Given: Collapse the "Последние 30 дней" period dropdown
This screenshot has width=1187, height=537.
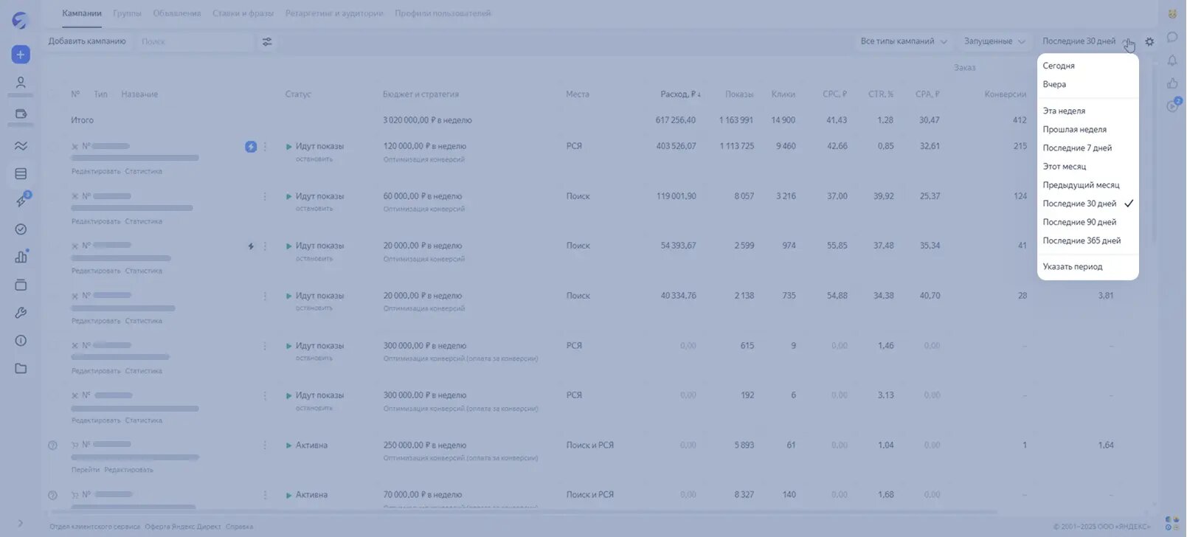Looking at the screenshot, I should coord(1084,41).
